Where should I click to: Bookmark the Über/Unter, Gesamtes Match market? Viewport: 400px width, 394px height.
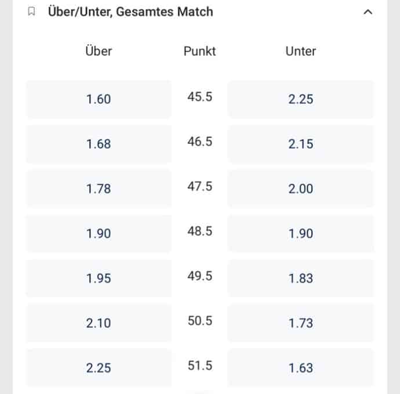[x=31, y=12]
